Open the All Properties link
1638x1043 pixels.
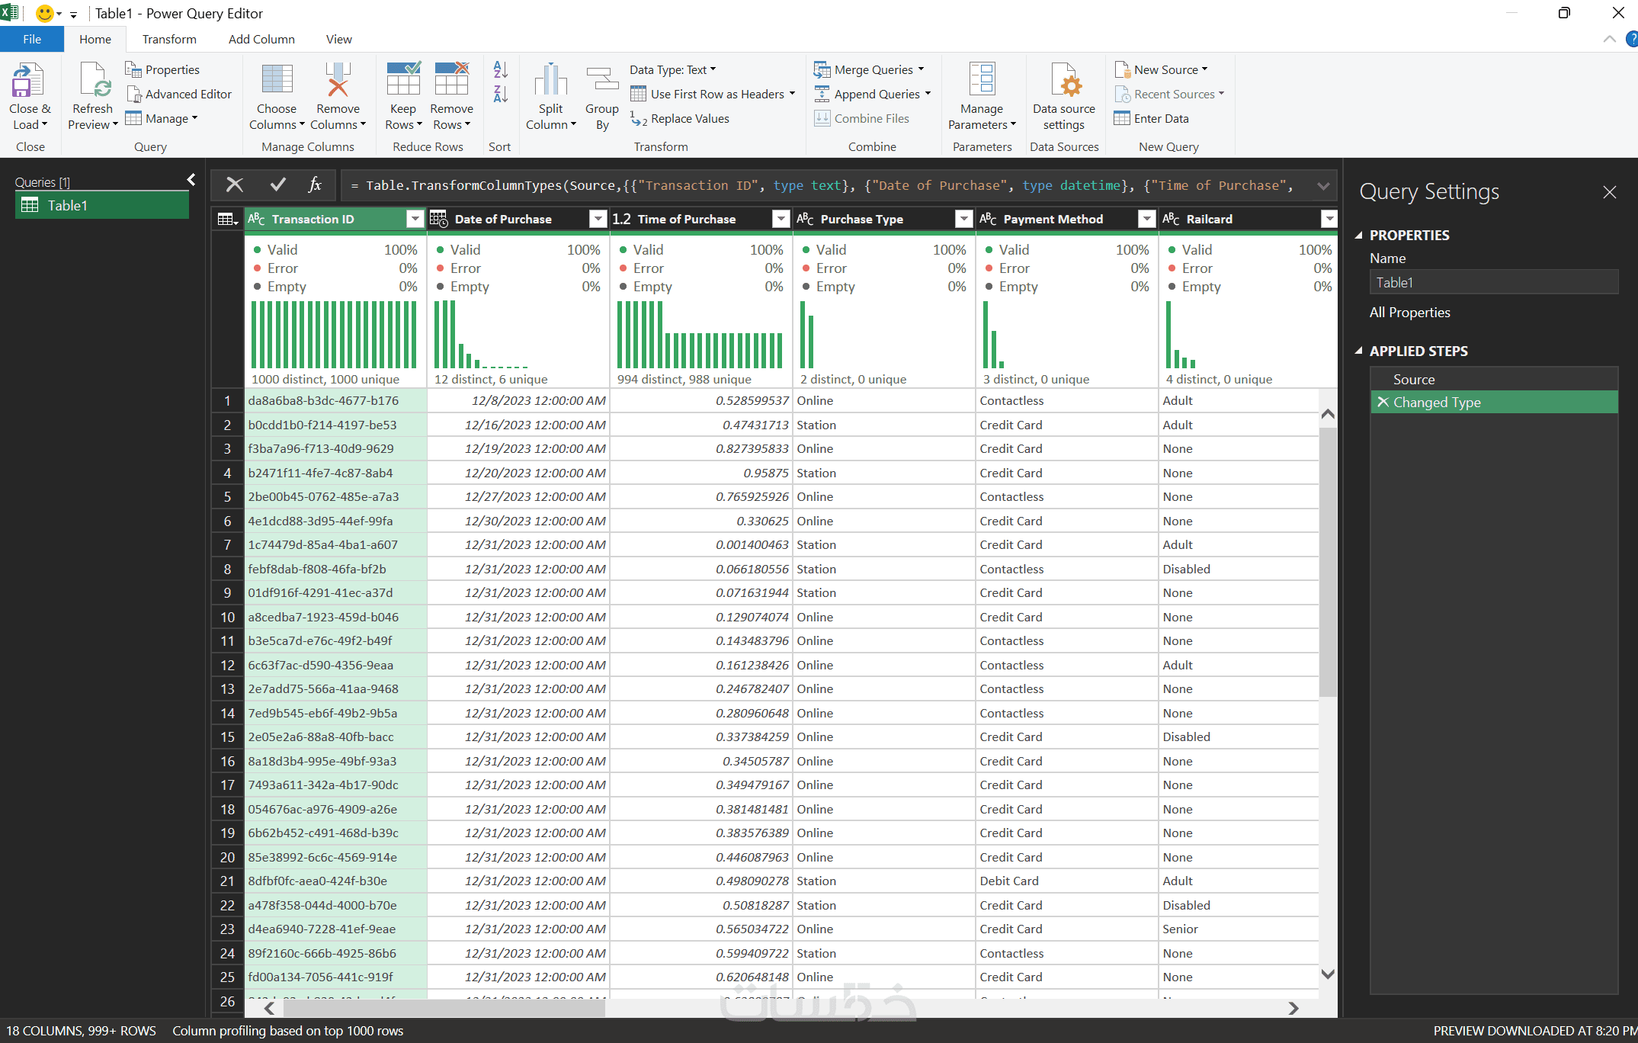[1409, 313]
